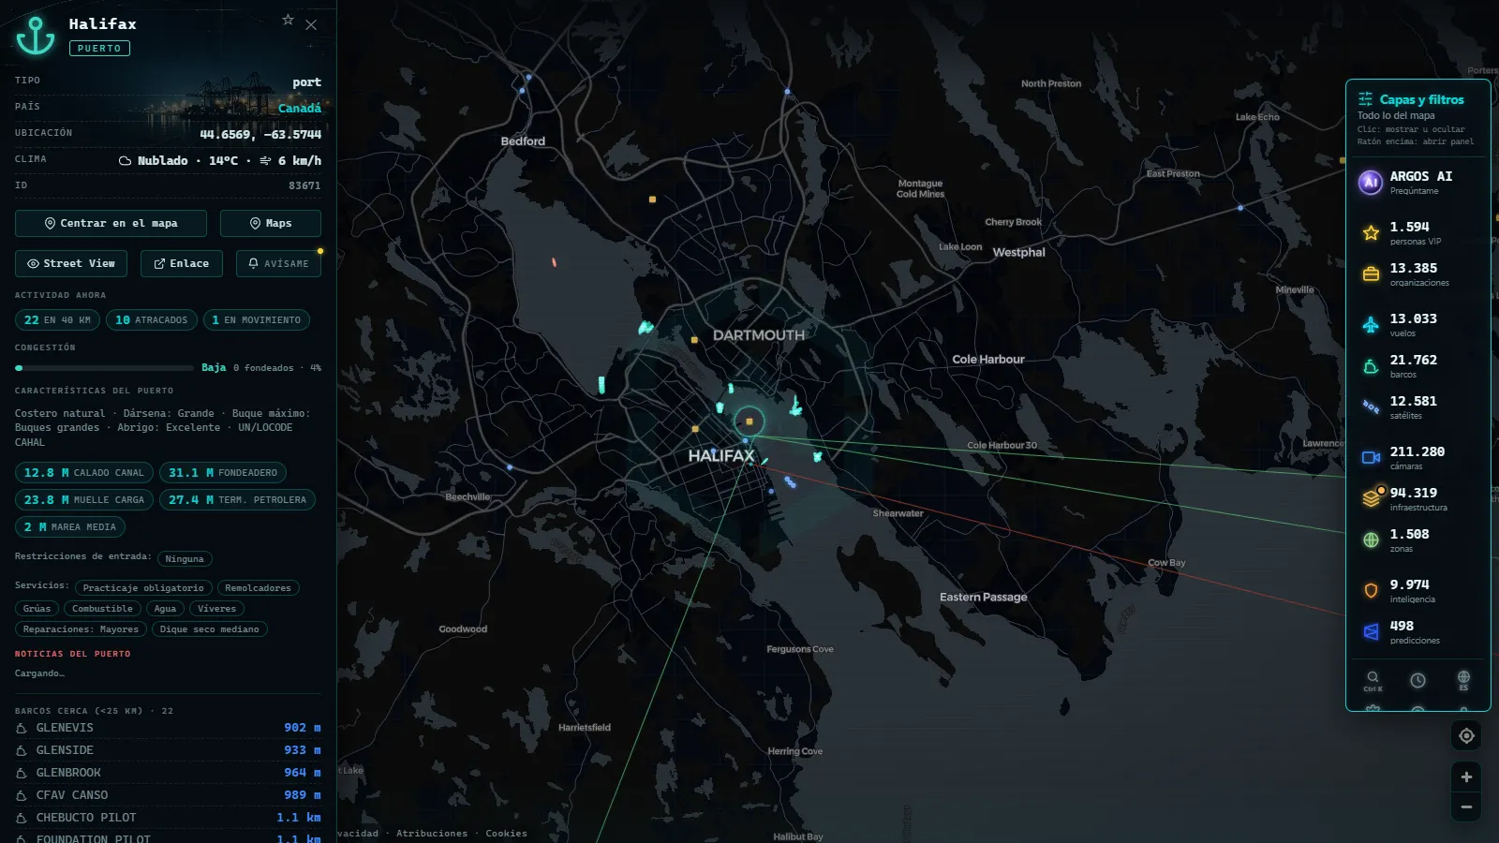Toggle the barcos ship layer
Screen dimensions: 1499x843
[x=1371, y=366]
